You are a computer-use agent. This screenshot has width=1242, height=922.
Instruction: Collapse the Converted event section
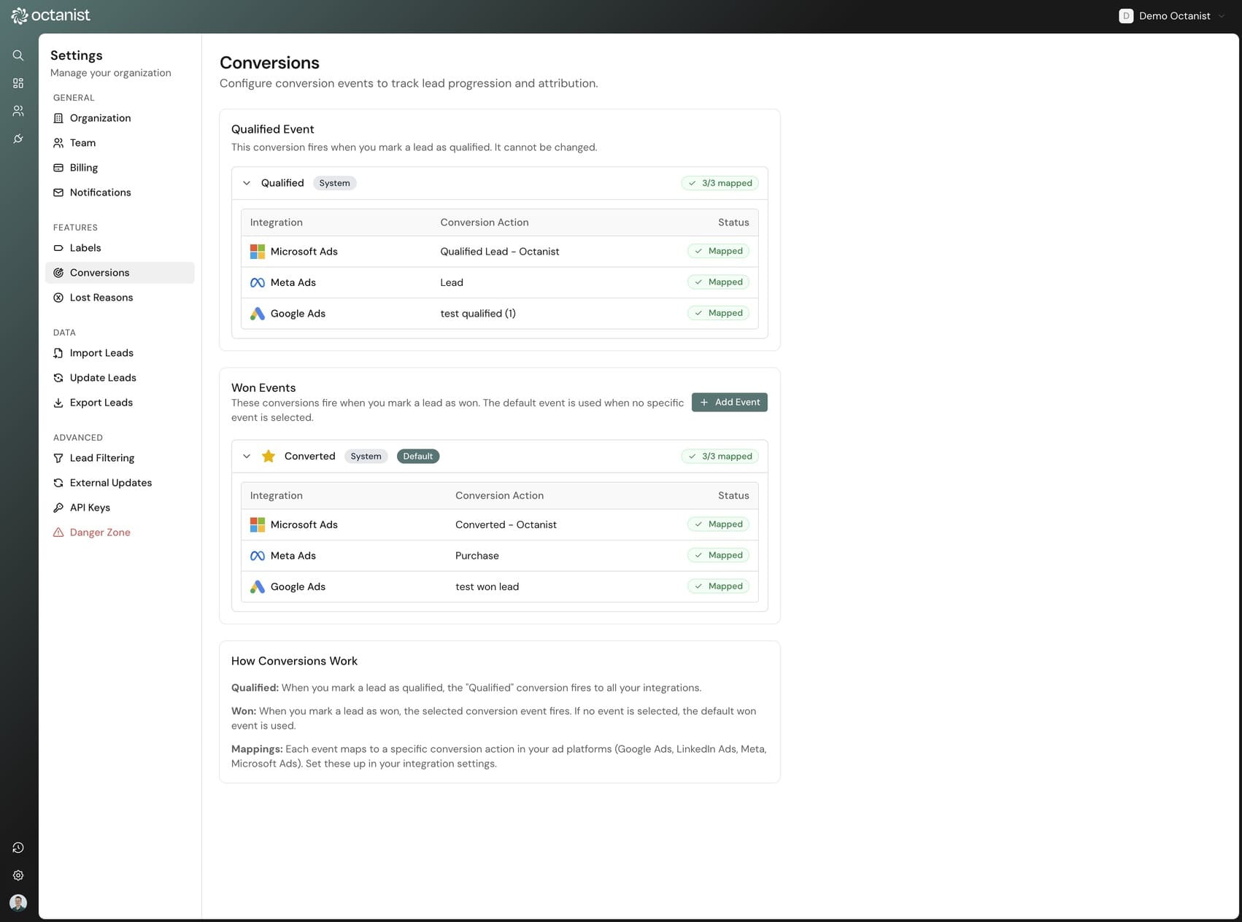coord(247,456)
